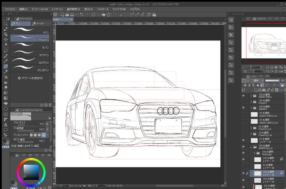This screenshot has width=286, height=189.
Task: Select the Lasso selection tool
Action: coord(5,51)
